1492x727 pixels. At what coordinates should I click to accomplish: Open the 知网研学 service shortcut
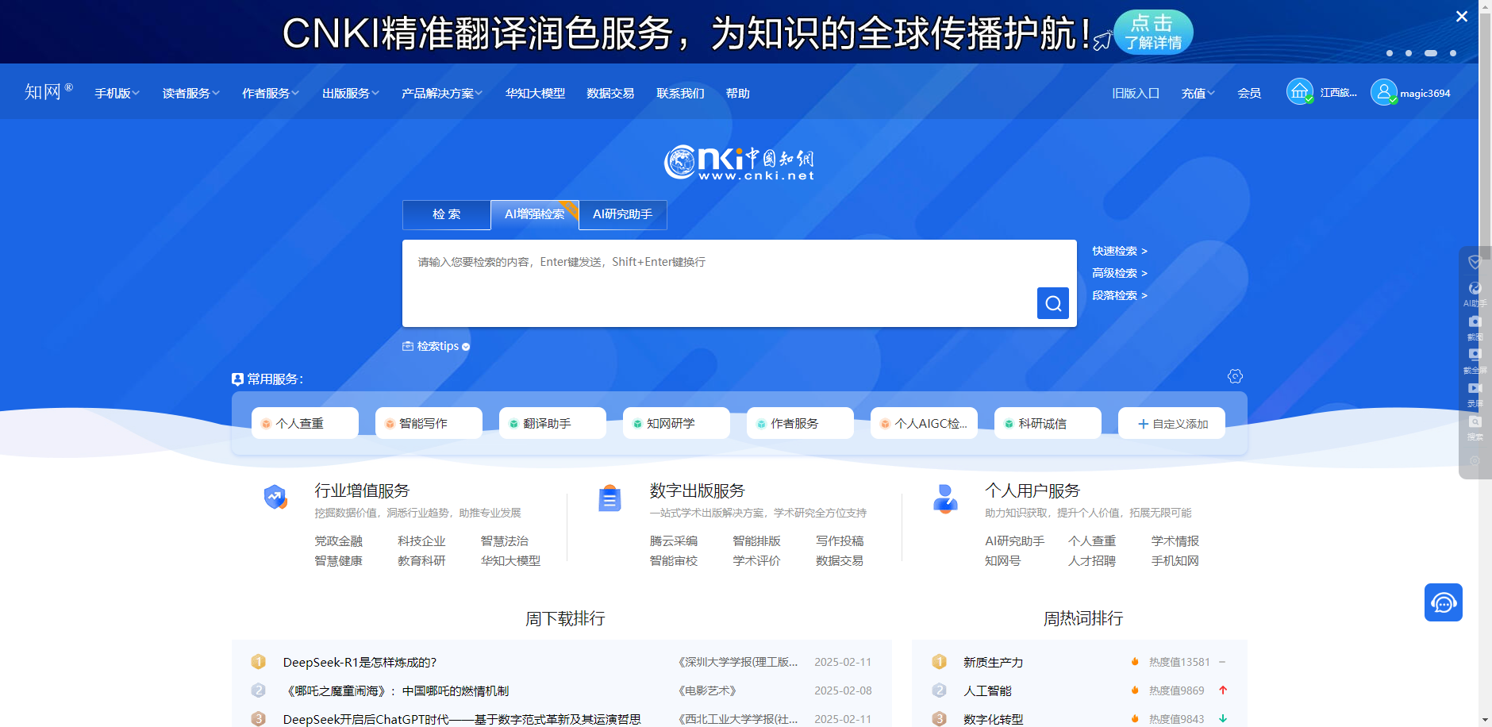(x=676, y=423)
